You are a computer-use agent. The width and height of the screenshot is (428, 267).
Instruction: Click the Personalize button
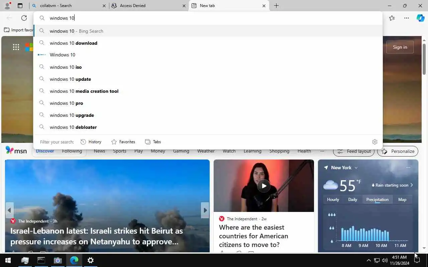click(x=398, y=151)
